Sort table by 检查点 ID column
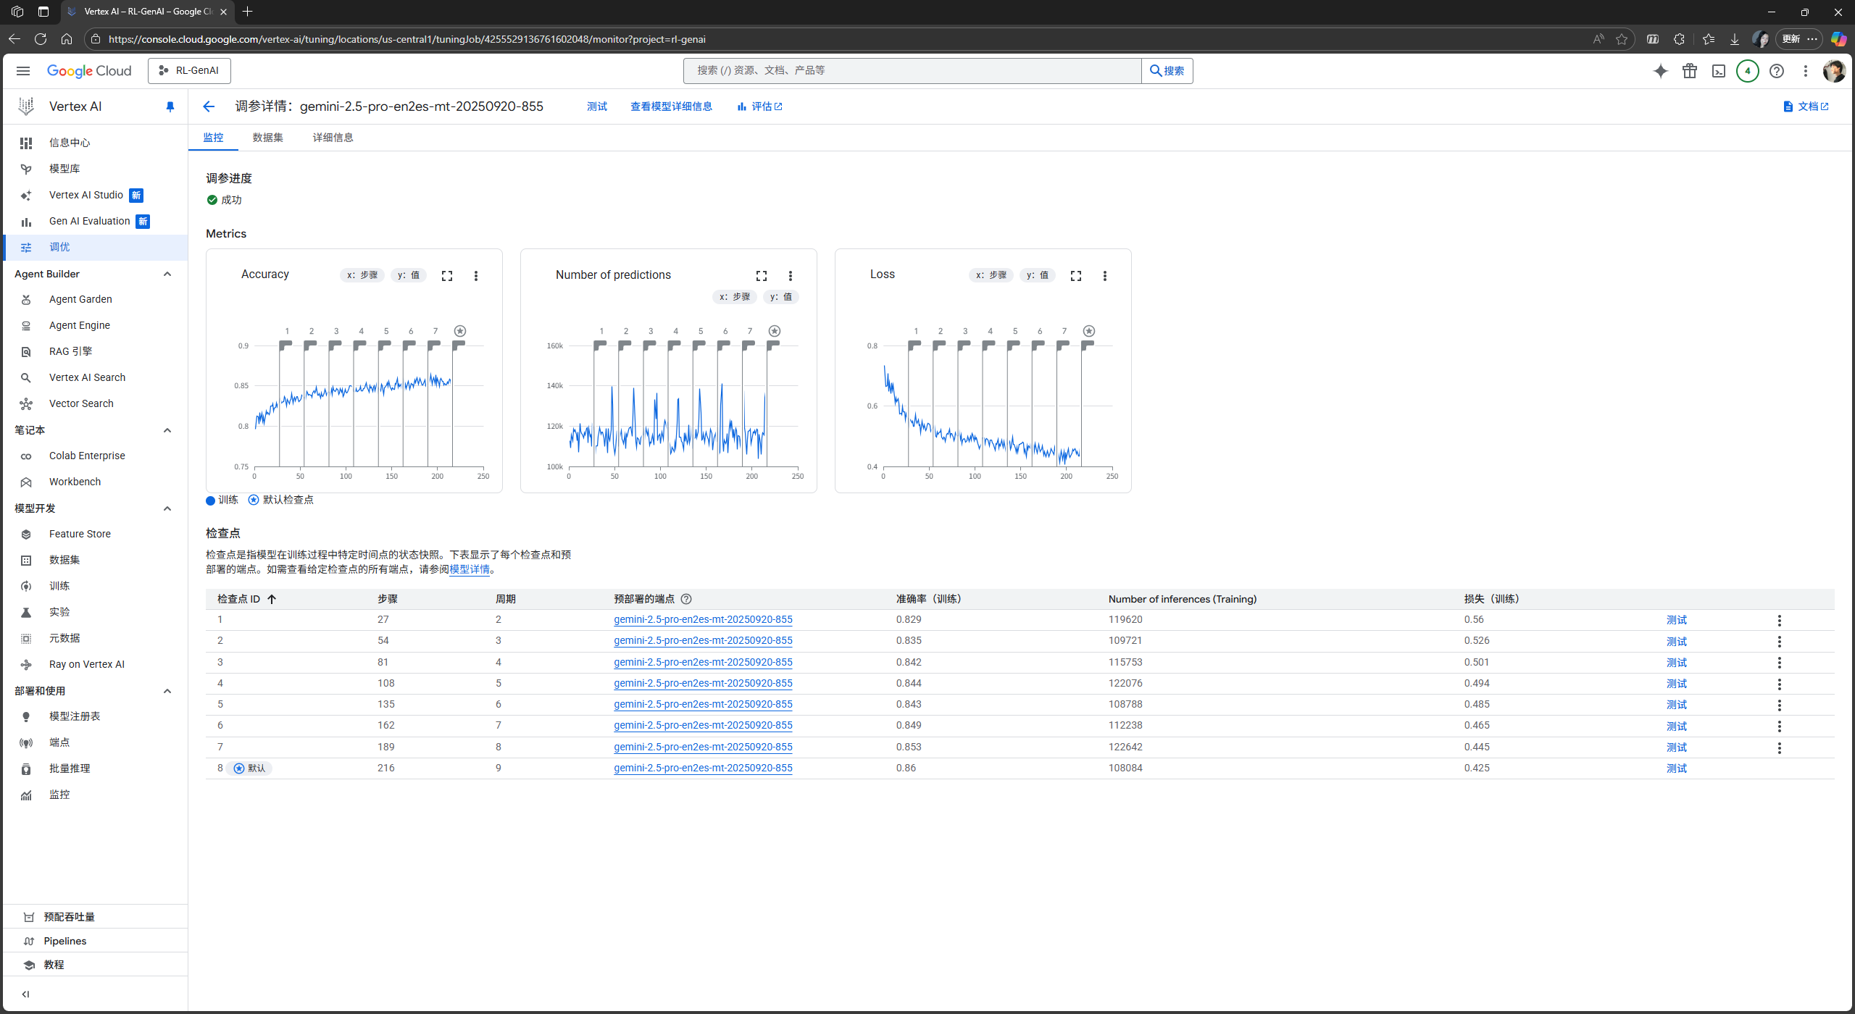Screen dimensions: 1855x1014 pos(246,599)
